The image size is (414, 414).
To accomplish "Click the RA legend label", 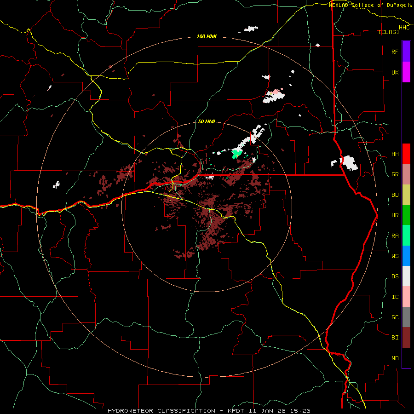I will tap(395, 236).
